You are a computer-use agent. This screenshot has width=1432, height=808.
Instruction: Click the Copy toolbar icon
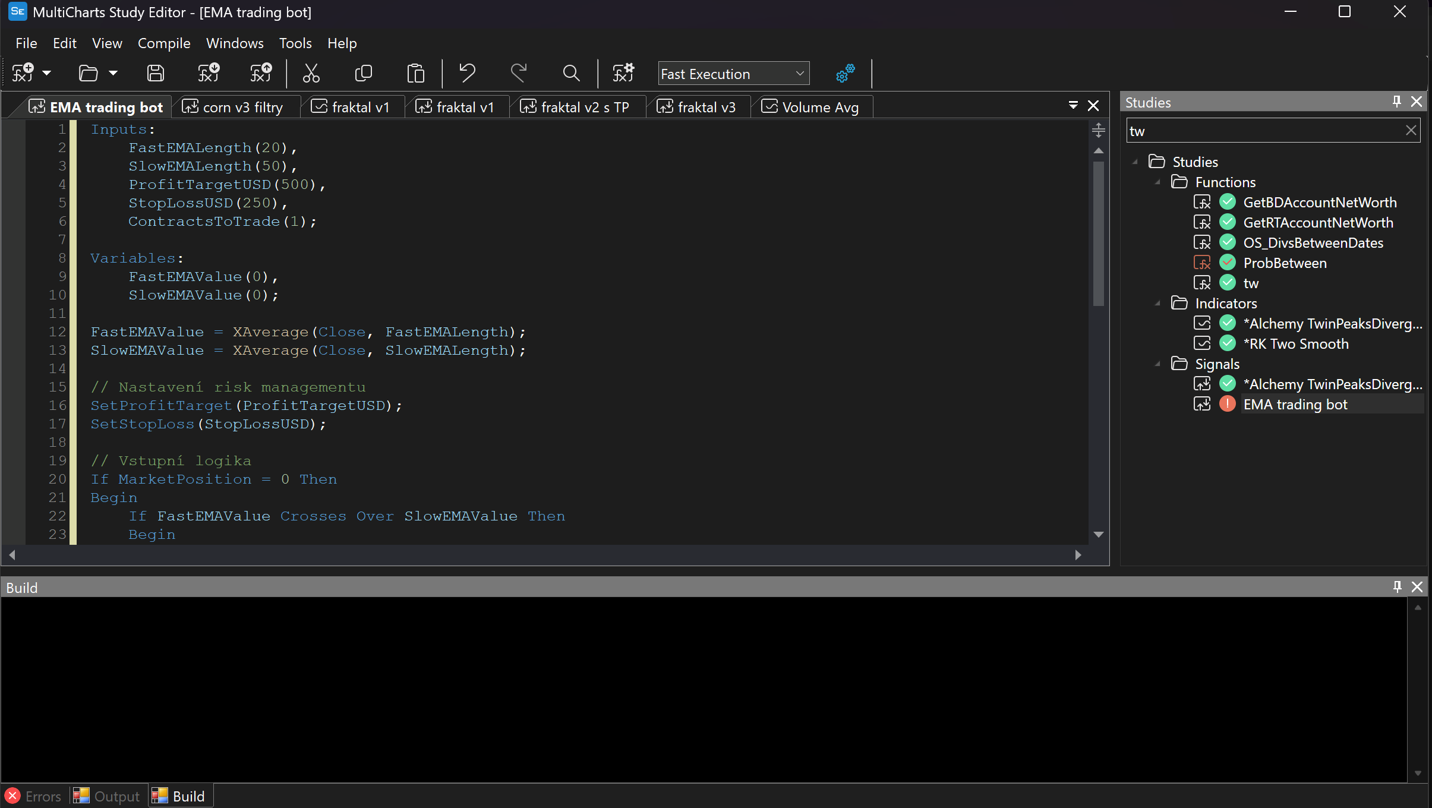pyautogui.click(x=363, y=73)
